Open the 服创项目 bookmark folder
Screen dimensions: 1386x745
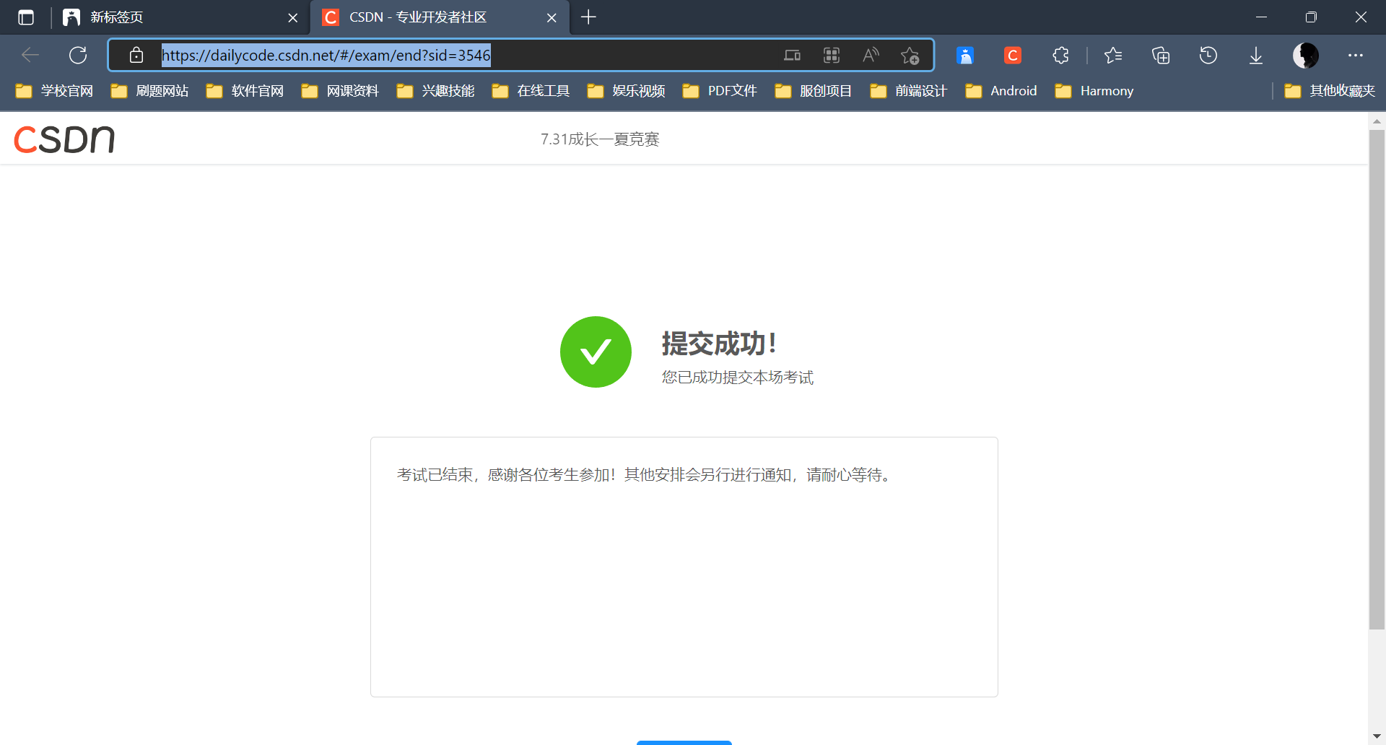[x=814, y=91]
